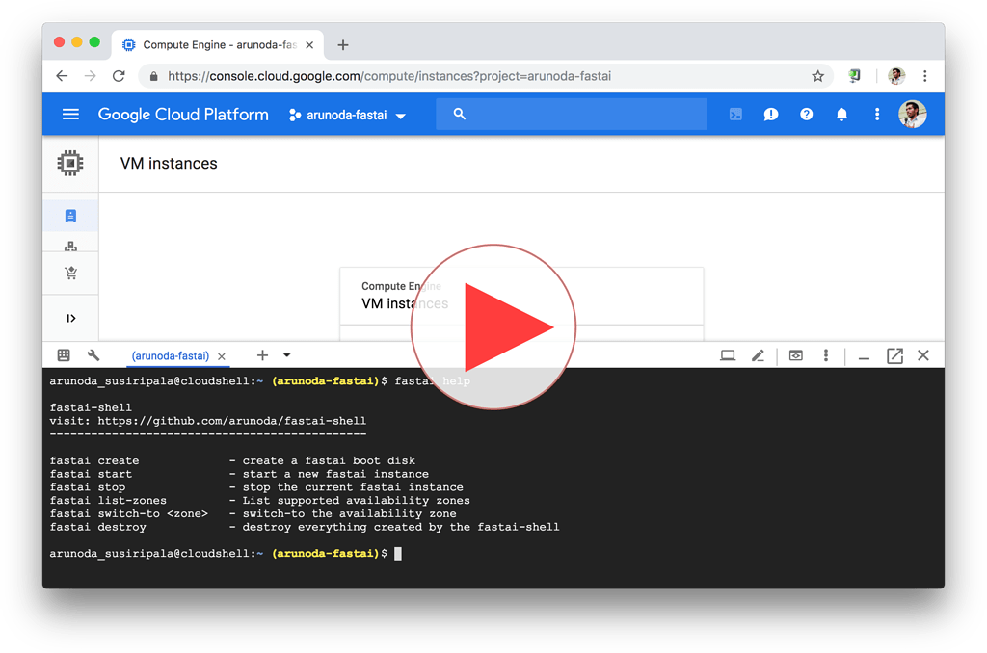Launch the Cloud Shell code editor pencil icon
The height and width of the screenshot is (653, 987).
[759, 355]
